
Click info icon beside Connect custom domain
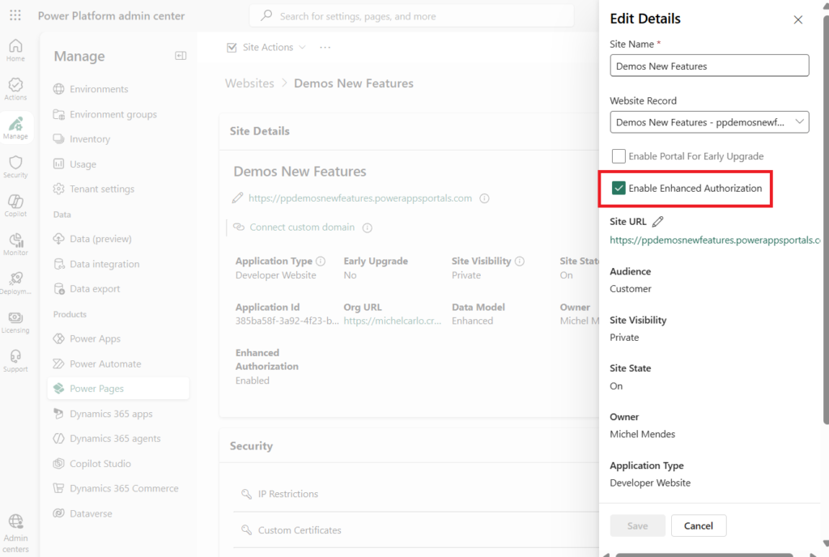[367, 227]
